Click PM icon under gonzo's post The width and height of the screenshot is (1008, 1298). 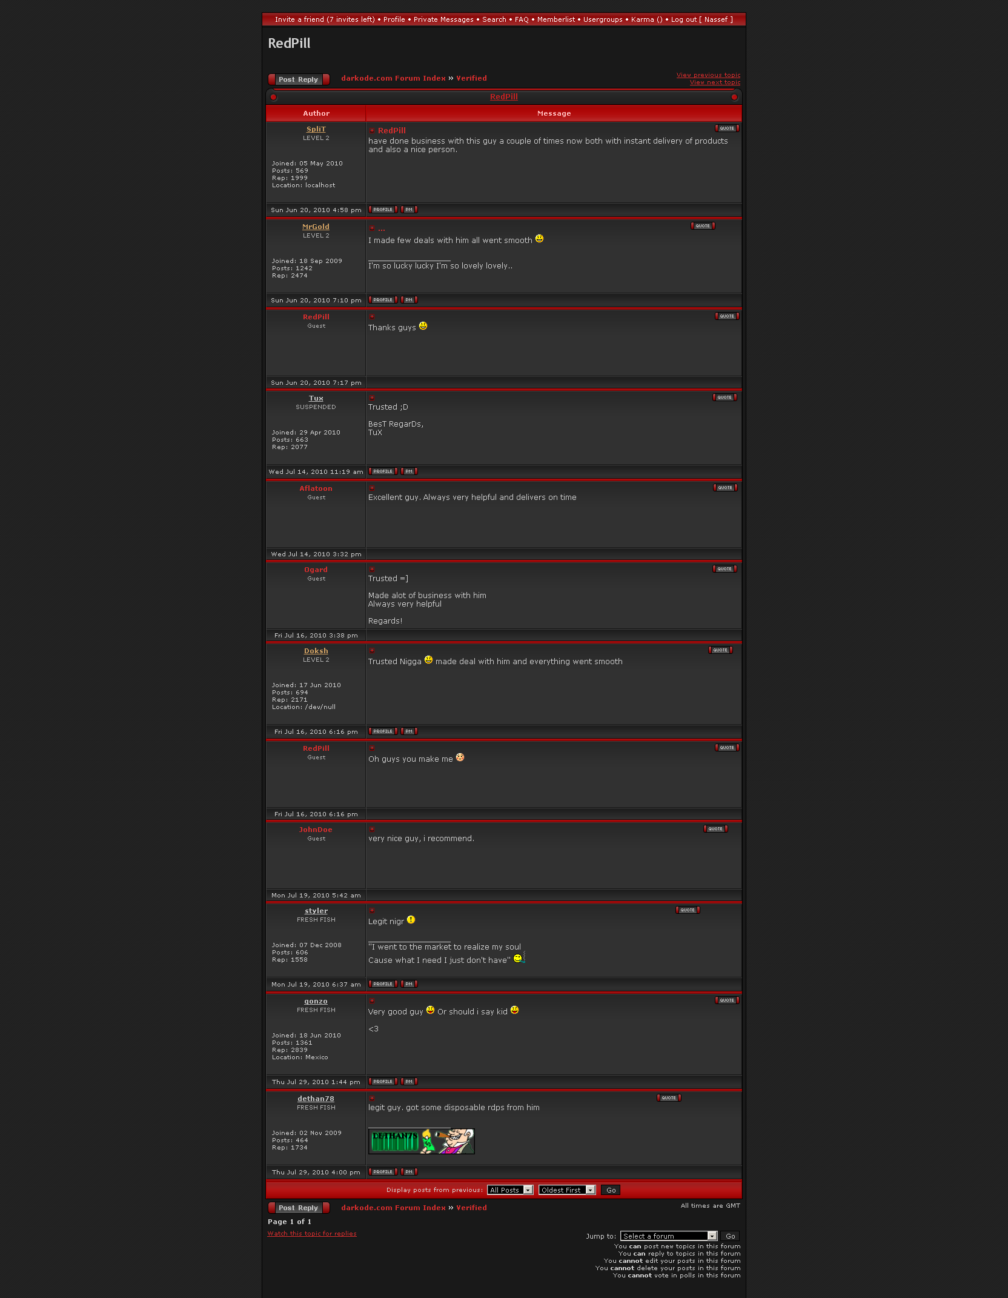tap(409, 1082)
